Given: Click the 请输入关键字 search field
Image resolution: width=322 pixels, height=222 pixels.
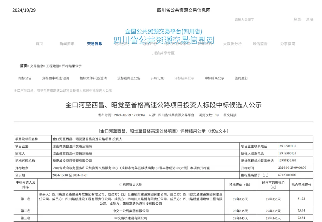Looking at the screenshot, I should click(244, 20).
